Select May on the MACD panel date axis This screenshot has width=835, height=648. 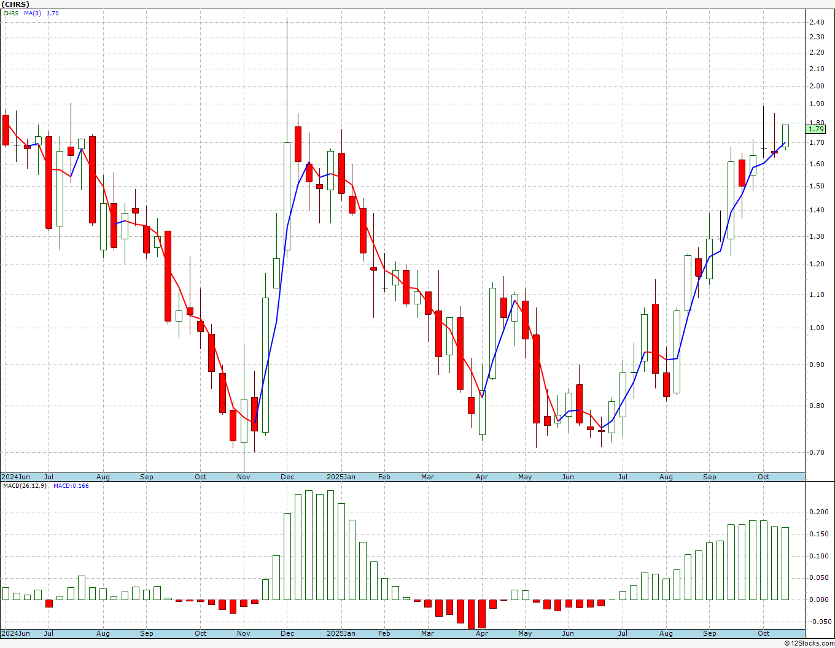tap(525, 633)
